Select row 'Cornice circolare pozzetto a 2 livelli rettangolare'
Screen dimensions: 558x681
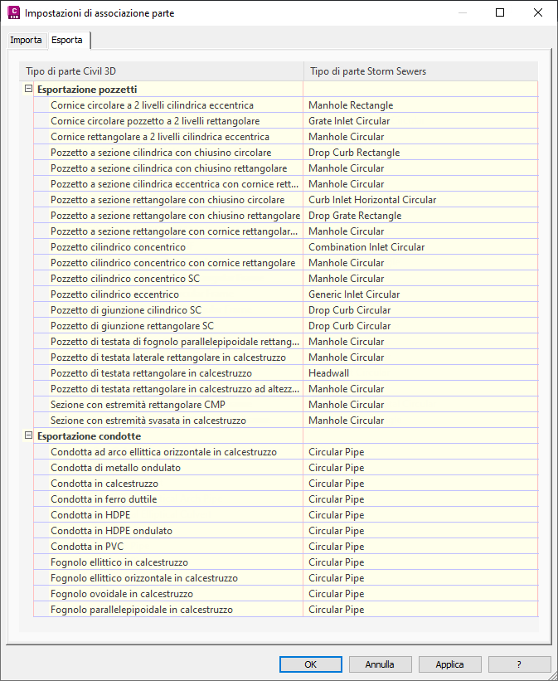[168, 121]
